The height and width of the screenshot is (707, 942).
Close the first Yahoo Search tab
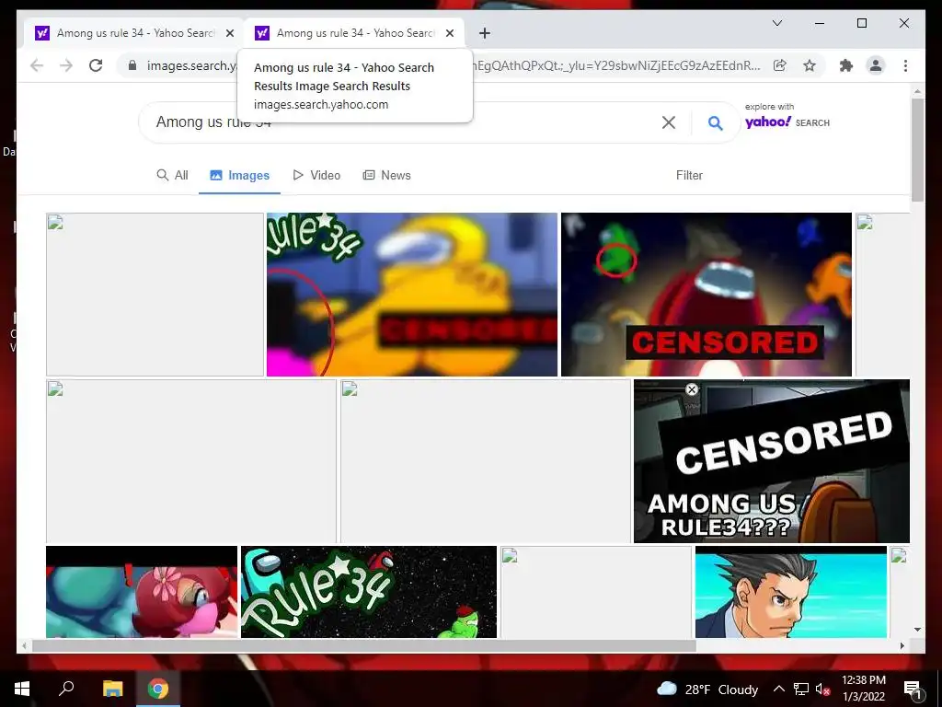coord(229,33)
